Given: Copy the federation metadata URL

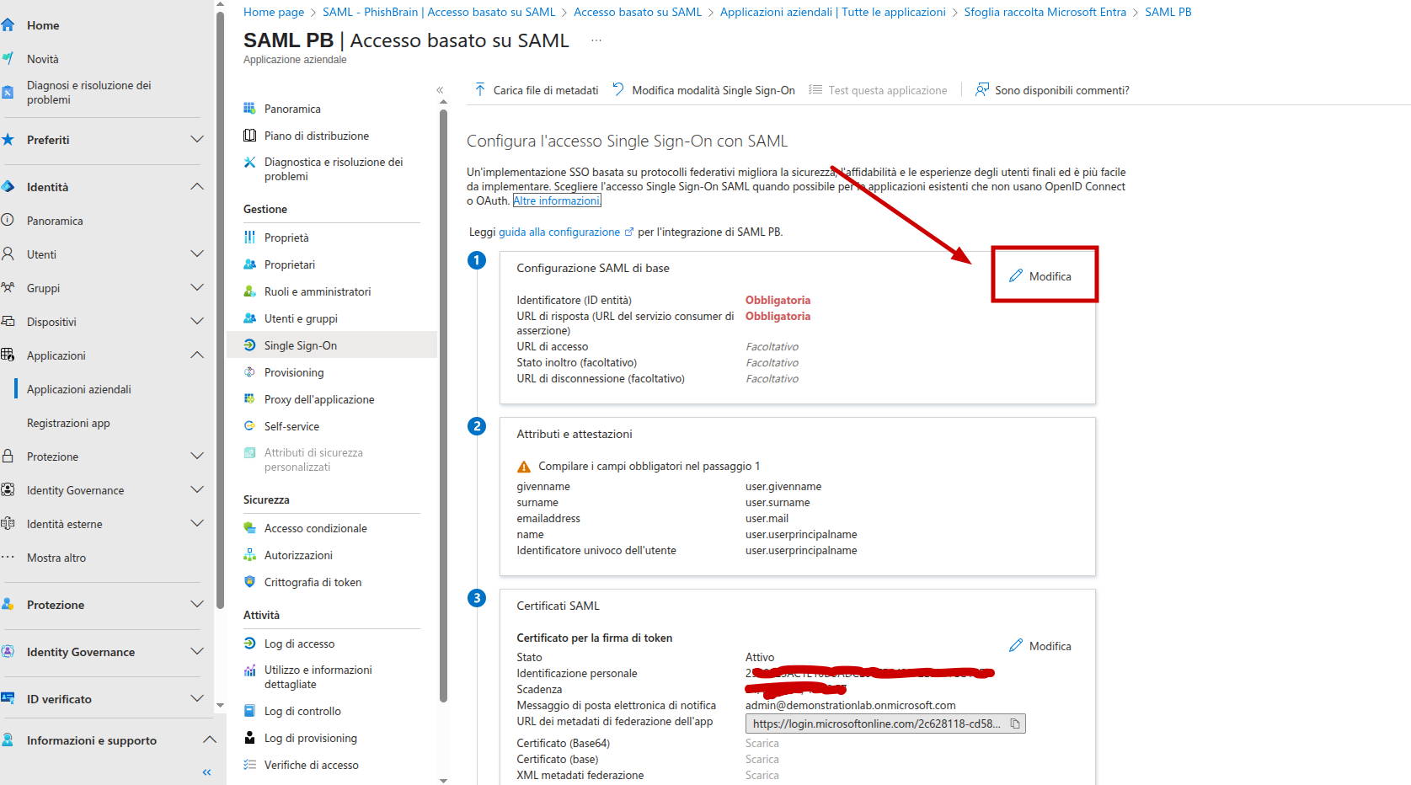Looking at the screenshot, I should [x=1015, y=724].
